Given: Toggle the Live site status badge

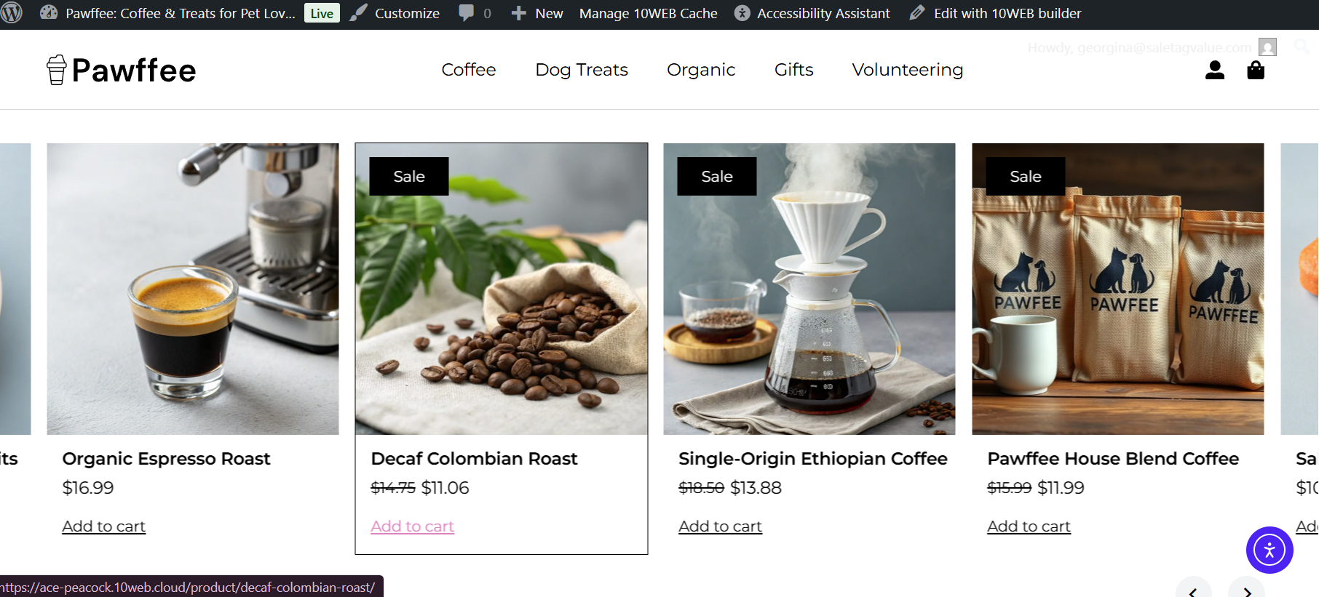Looking at the screenshot, I should (322, 13).
